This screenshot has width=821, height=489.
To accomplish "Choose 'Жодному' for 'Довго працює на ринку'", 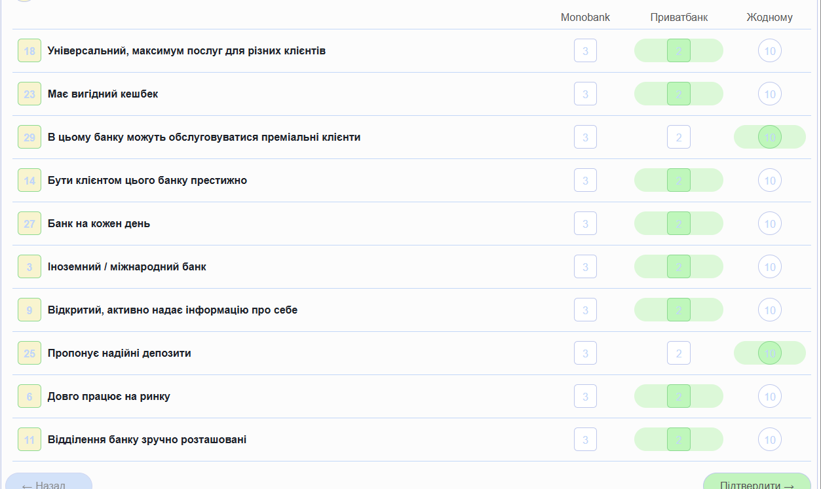I will (769, 396).
